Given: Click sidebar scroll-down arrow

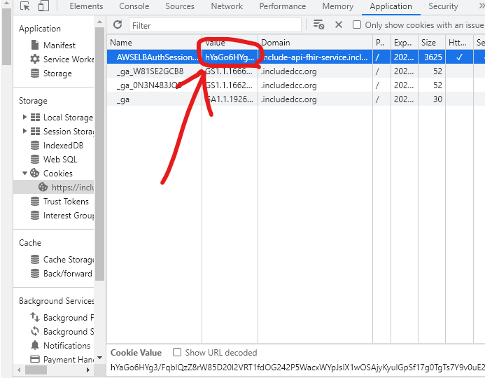Looking at the screenshot, I should click(99, 358).
